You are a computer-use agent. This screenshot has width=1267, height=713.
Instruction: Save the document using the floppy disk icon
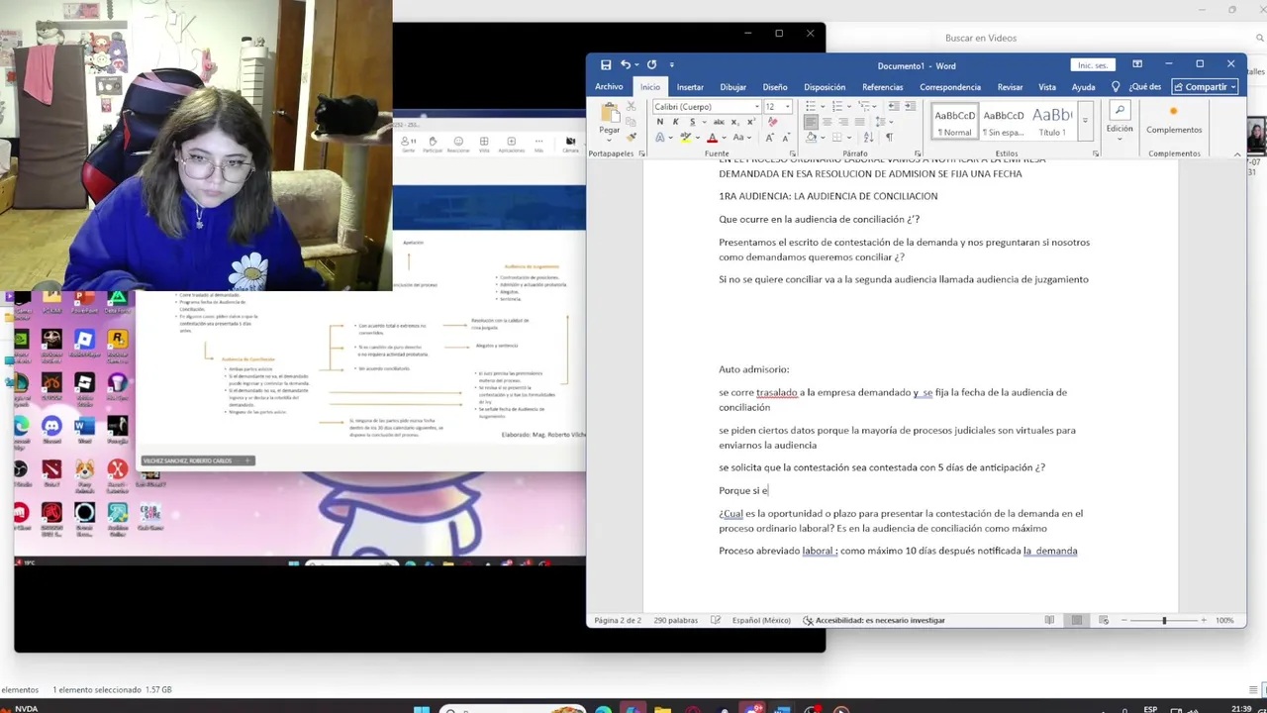606,64
